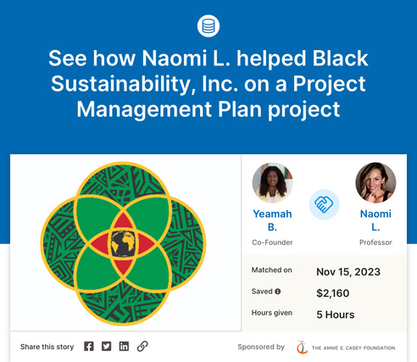Open the Black Sustainability logo image
The height and width of the screenshot is (362, 417).
click(124, 243)
